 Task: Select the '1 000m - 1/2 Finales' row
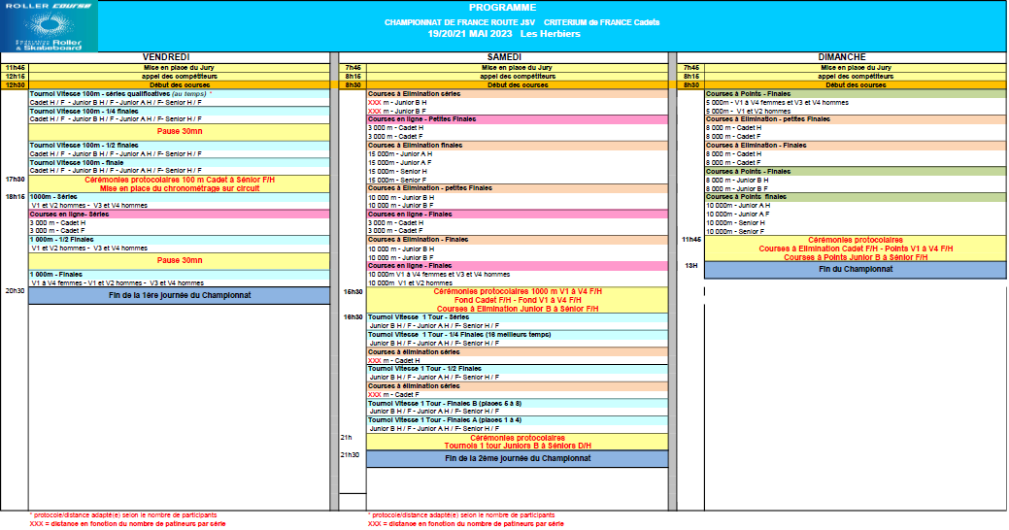(x=179, y=239)
